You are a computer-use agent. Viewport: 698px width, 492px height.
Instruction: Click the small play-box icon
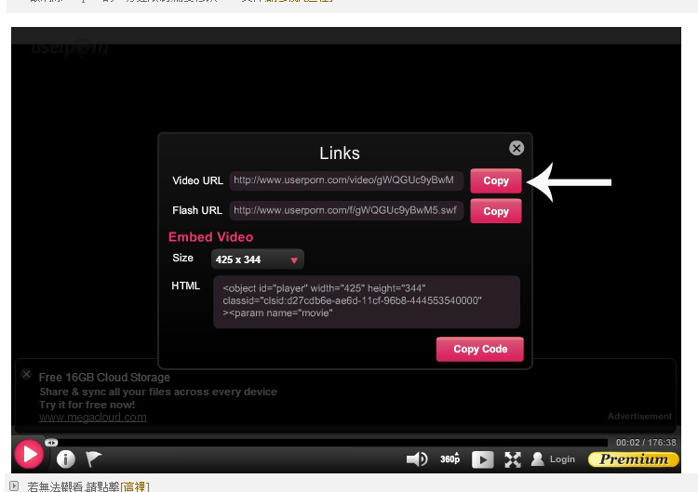click(x=482, y=459)
